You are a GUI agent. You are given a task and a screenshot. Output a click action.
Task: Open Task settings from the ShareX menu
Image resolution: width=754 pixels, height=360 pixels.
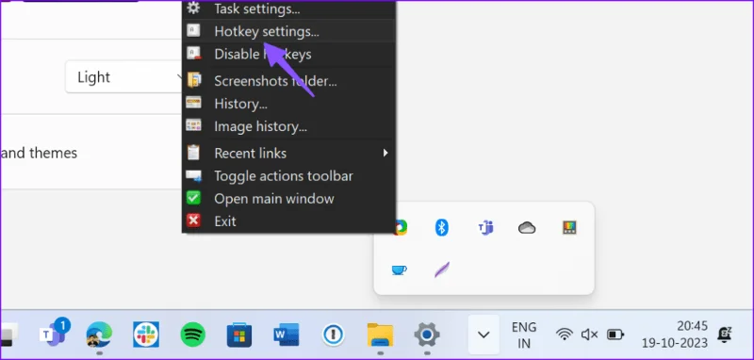point(289,8)
